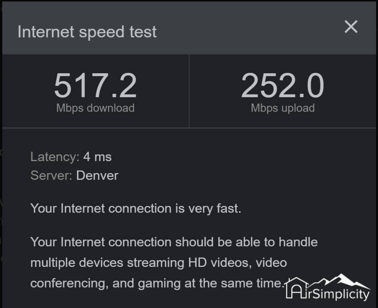Click the divider between download and upload

click(x=189, y=91)
